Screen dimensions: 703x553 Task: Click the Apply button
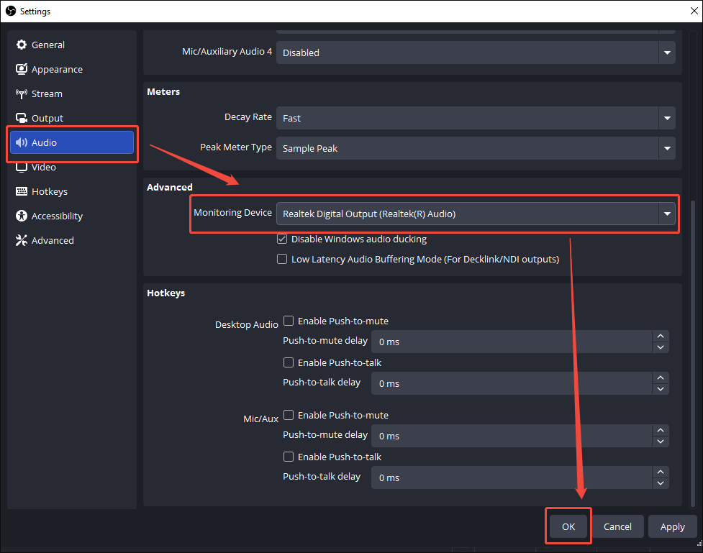tap(672, 526)
